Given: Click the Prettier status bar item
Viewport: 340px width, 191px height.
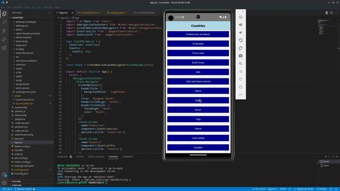Looking at the screenshot, I should tap(321, 189).
